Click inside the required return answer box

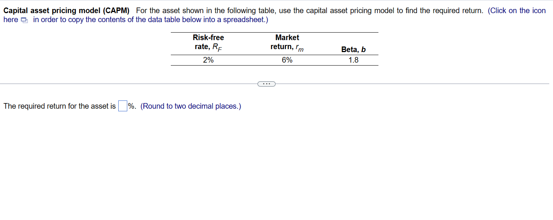pyautogui.click(x=123, y=106)
